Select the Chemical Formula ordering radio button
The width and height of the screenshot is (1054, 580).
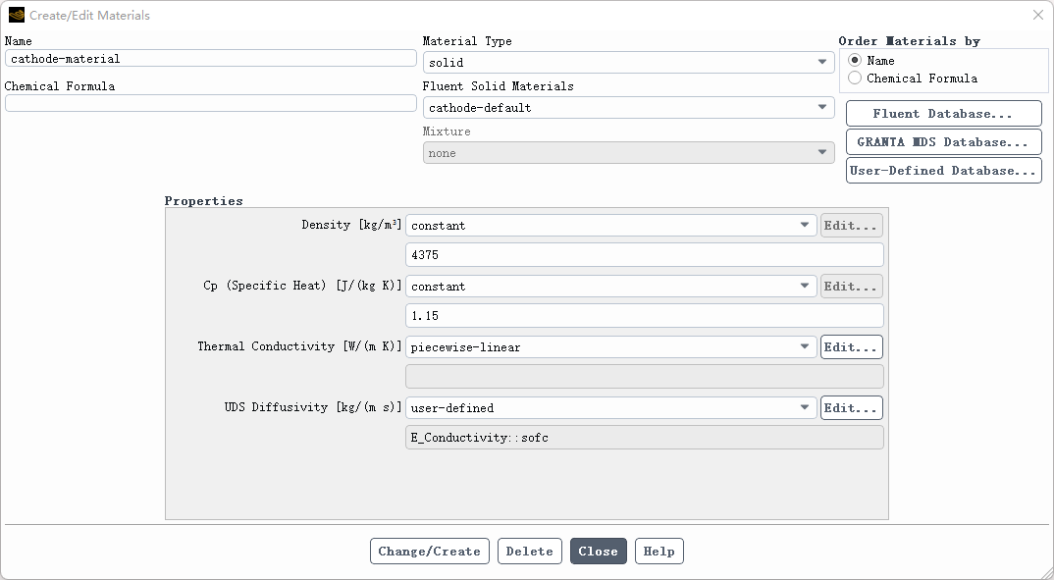point(855,78)
